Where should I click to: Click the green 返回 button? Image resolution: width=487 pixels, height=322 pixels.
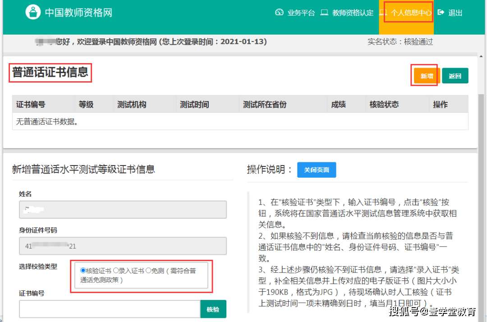455,76
